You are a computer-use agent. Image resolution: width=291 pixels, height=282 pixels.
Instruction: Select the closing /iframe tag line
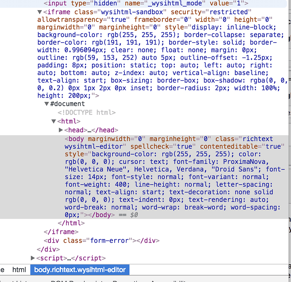pos(61,232)
